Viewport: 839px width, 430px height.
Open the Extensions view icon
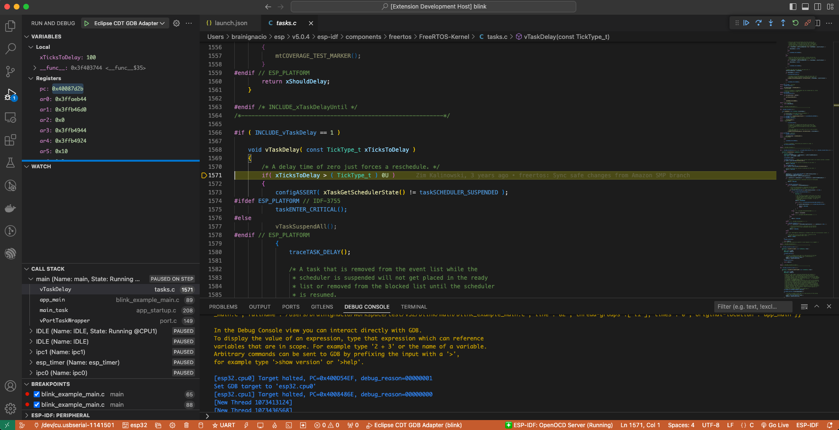tap(10, 140)
